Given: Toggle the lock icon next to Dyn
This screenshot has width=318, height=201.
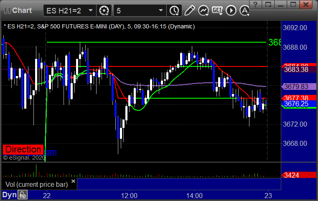Looking at the screenshot, I should tap(23, 195).
